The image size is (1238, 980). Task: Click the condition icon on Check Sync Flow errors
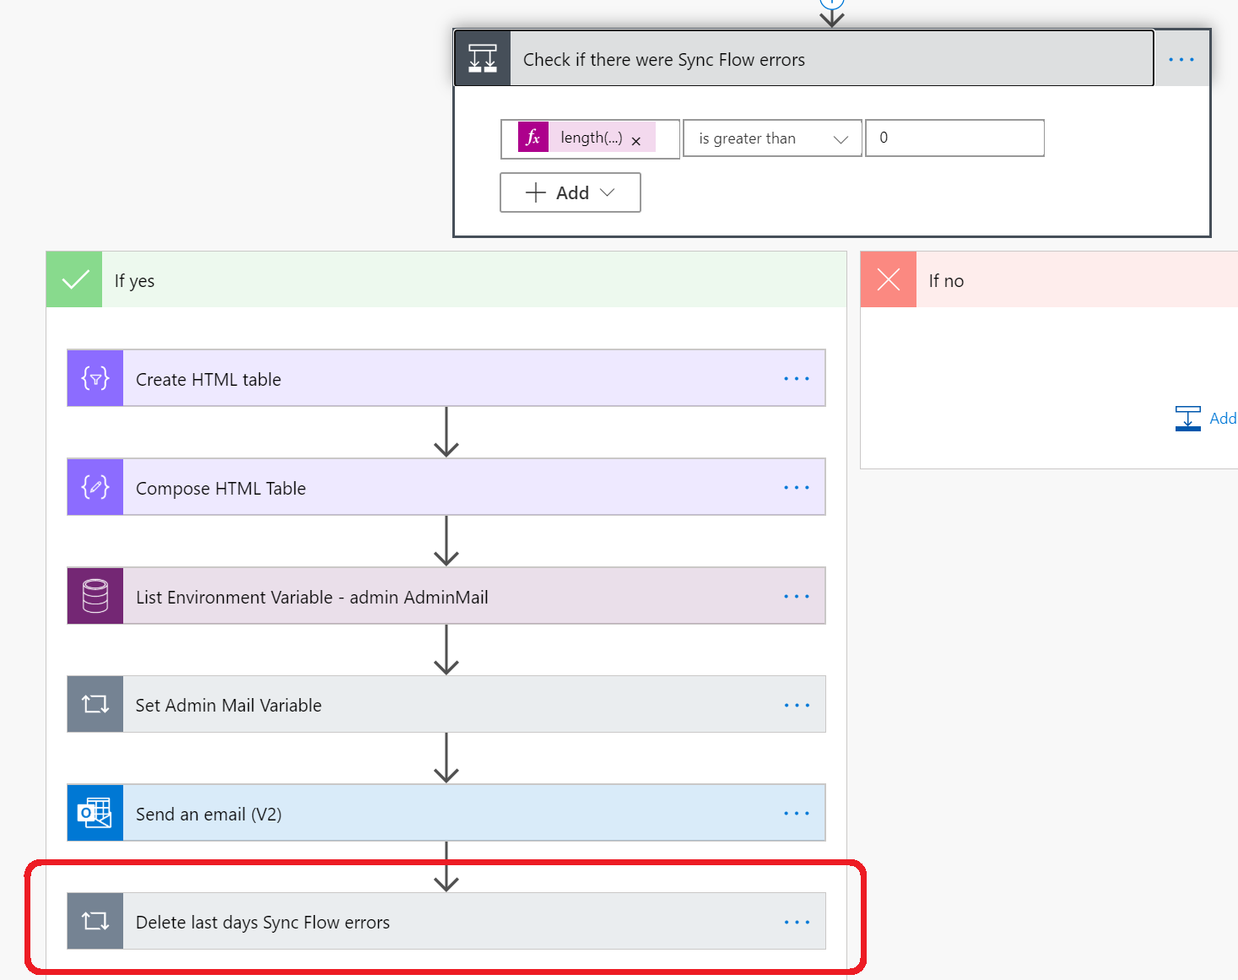point(482,57)
